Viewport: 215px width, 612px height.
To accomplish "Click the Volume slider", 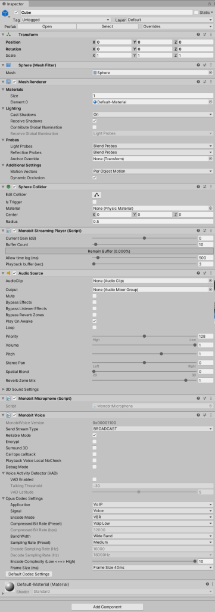I will click(144, 345).
